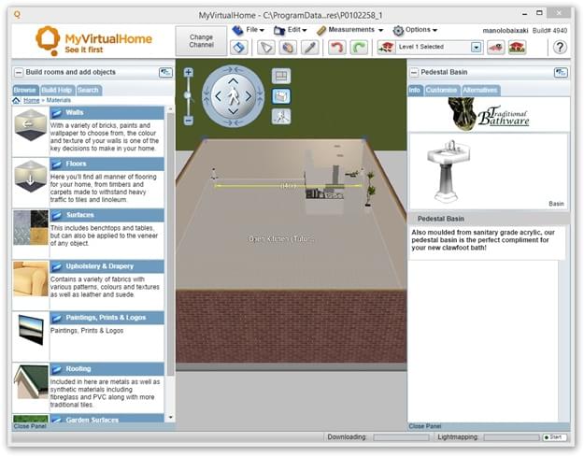584x457 pixels.
Task: Click the undock icon on Build rooms panel
Action: 165,72
